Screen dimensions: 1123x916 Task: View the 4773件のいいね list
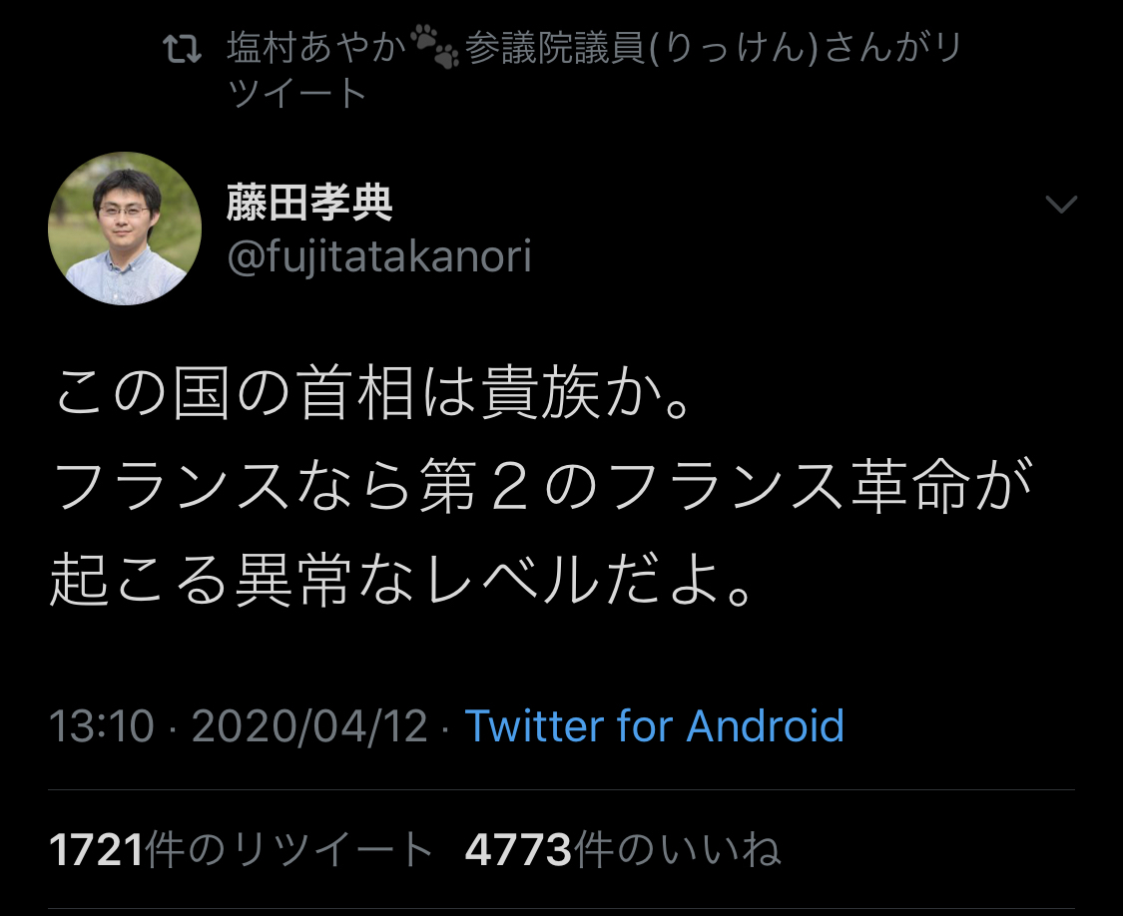pyautogui.click(x=622, y=849)
